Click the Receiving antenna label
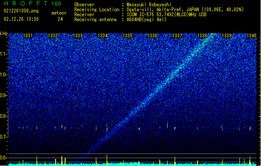 [95, 20]
